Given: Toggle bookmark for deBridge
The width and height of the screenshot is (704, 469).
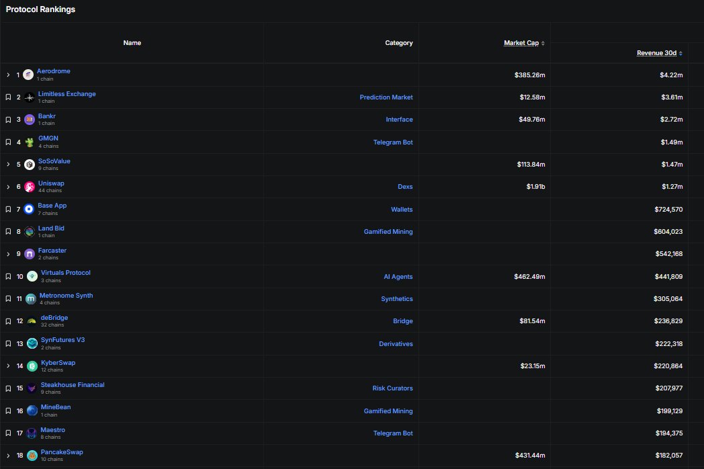Looking at the screenshot, I should (8, 321).
